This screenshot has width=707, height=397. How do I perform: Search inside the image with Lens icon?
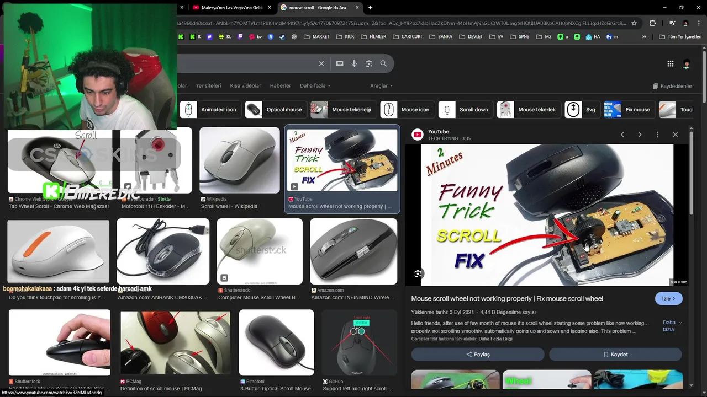418,273
